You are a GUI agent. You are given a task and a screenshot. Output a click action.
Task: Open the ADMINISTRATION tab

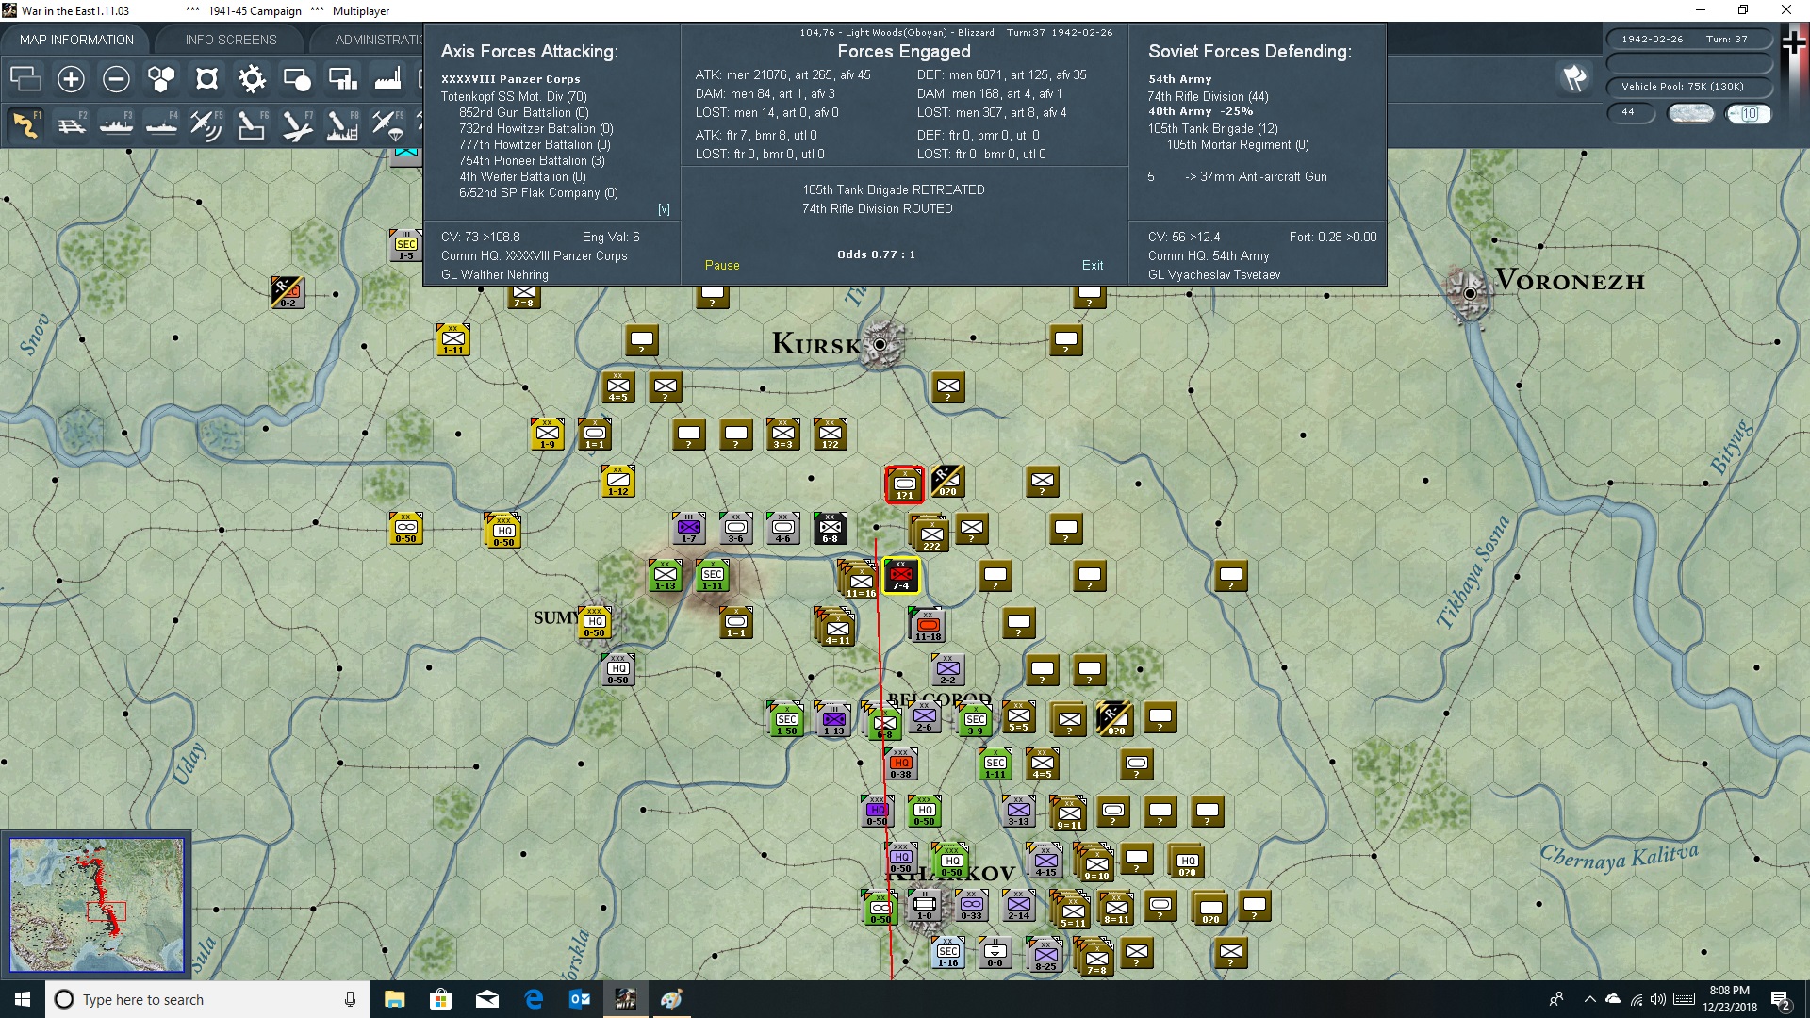point(378,40)
